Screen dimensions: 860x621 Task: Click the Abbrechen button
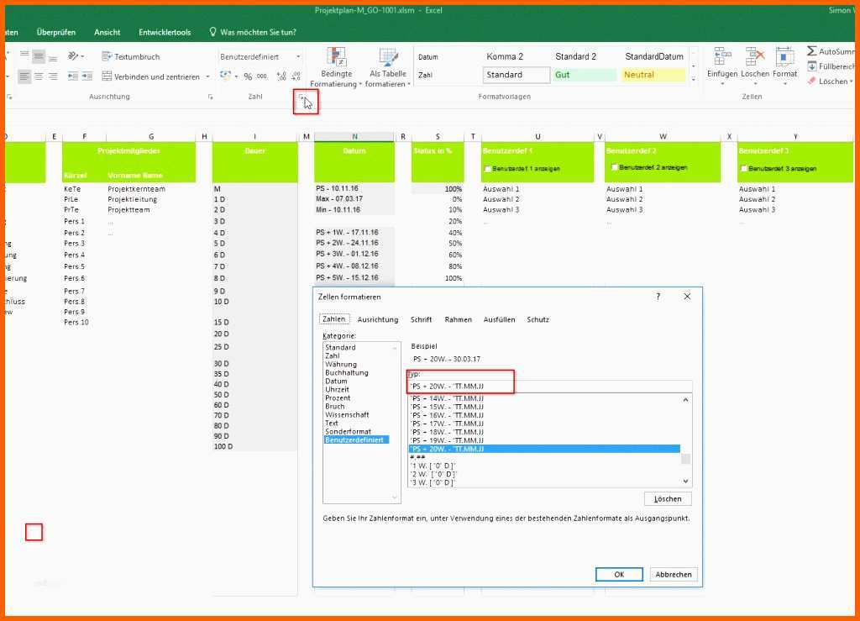click(674, 575)
